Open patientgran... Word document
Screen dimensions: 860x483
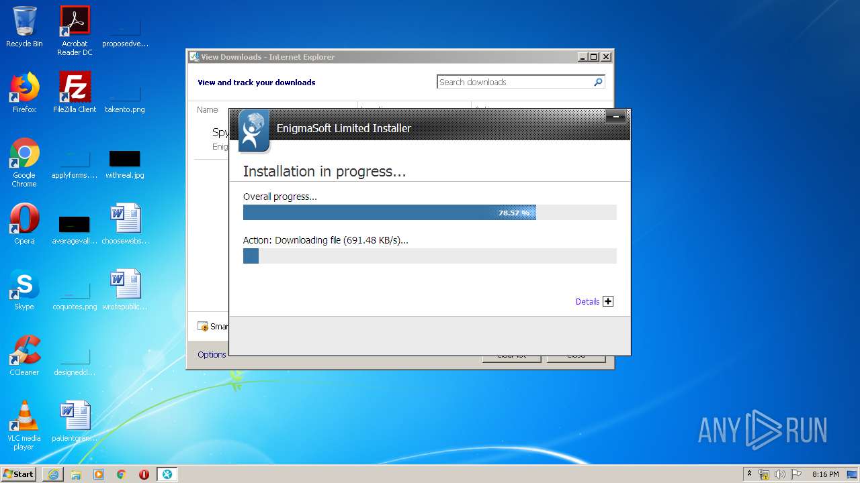(x=75, y=421)
